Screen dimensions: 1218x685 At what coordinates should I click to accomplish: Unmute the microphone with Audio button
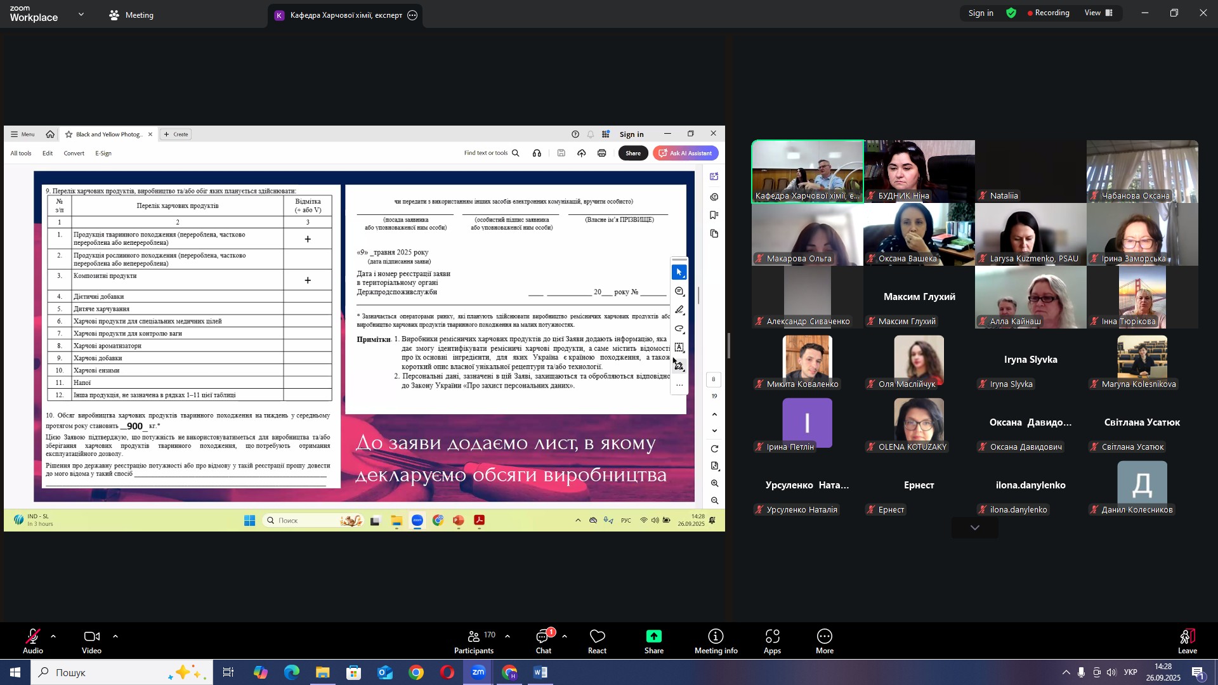(x=33, y=641)
